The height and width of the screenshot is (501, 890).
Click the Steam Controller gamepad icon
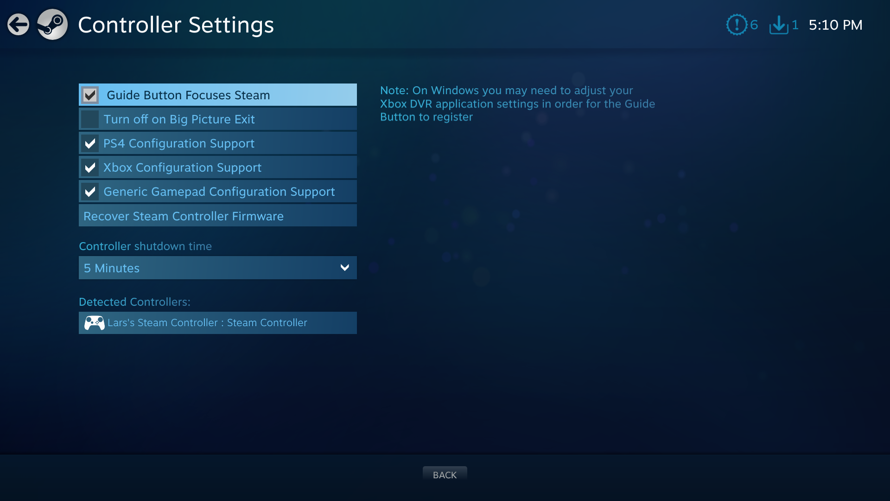coord(94,322)
